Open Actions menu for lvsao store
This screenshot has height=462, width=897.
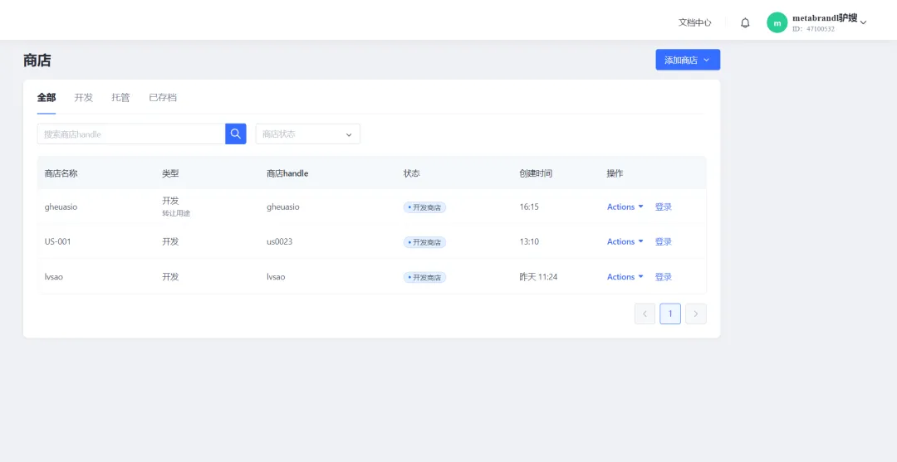click(625, 277)
